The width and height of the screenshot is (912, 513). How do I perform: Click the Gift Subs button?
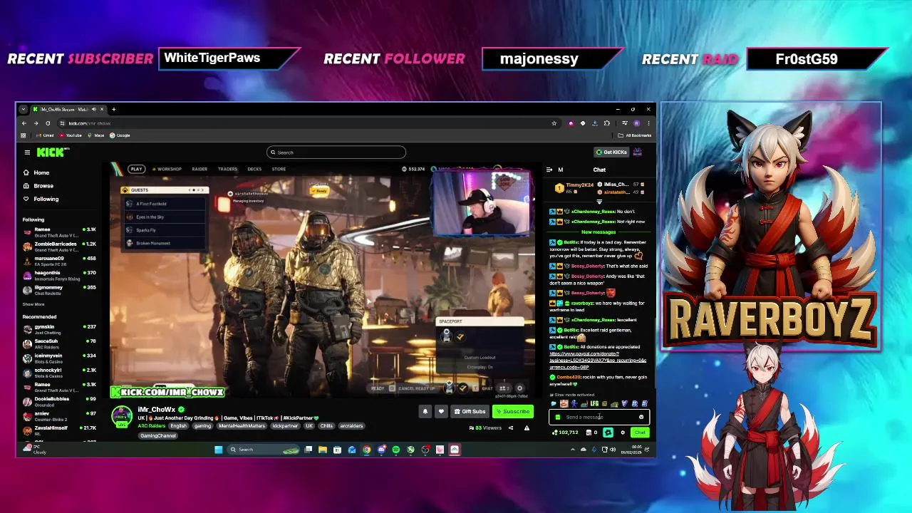470,411
